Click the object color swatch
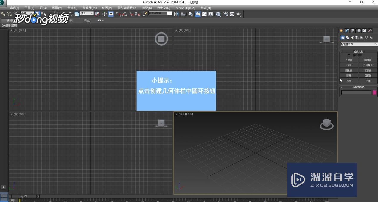This screenshot has height=202, width=378. coord(374,92)
